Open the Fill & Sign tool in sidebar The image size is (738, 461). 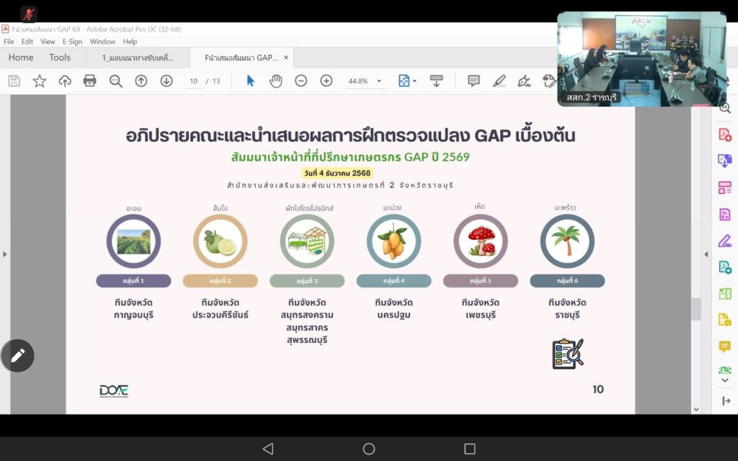pos(724,241)
